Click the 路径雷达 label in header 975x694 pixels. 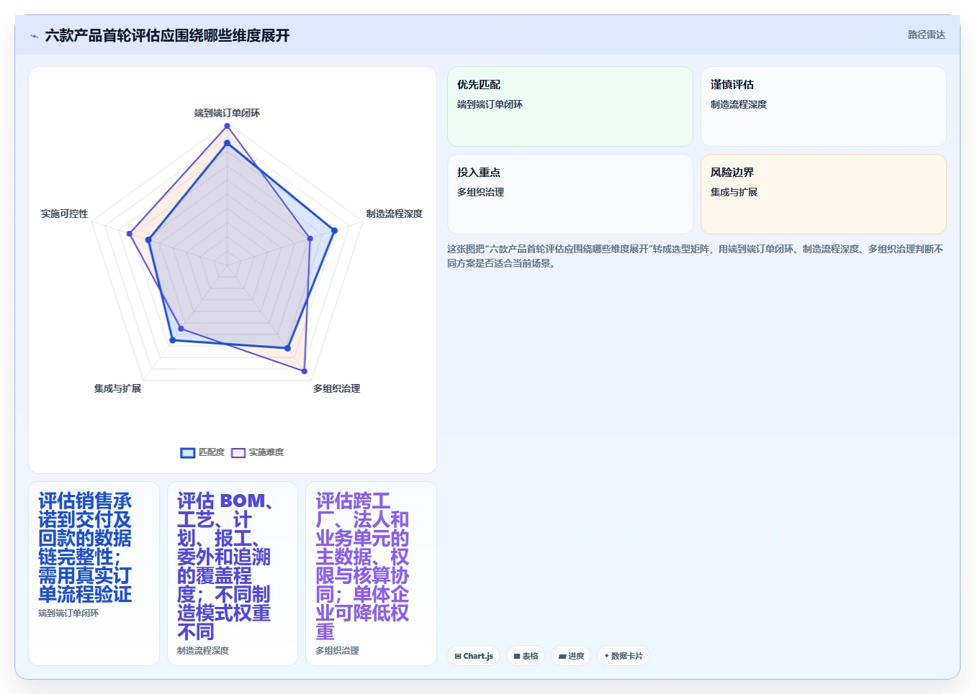pos(926,35)
